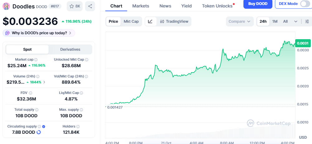312x144 pixels.
Task: Toggle DEX Mode switch
Action: tap(305, 4)
